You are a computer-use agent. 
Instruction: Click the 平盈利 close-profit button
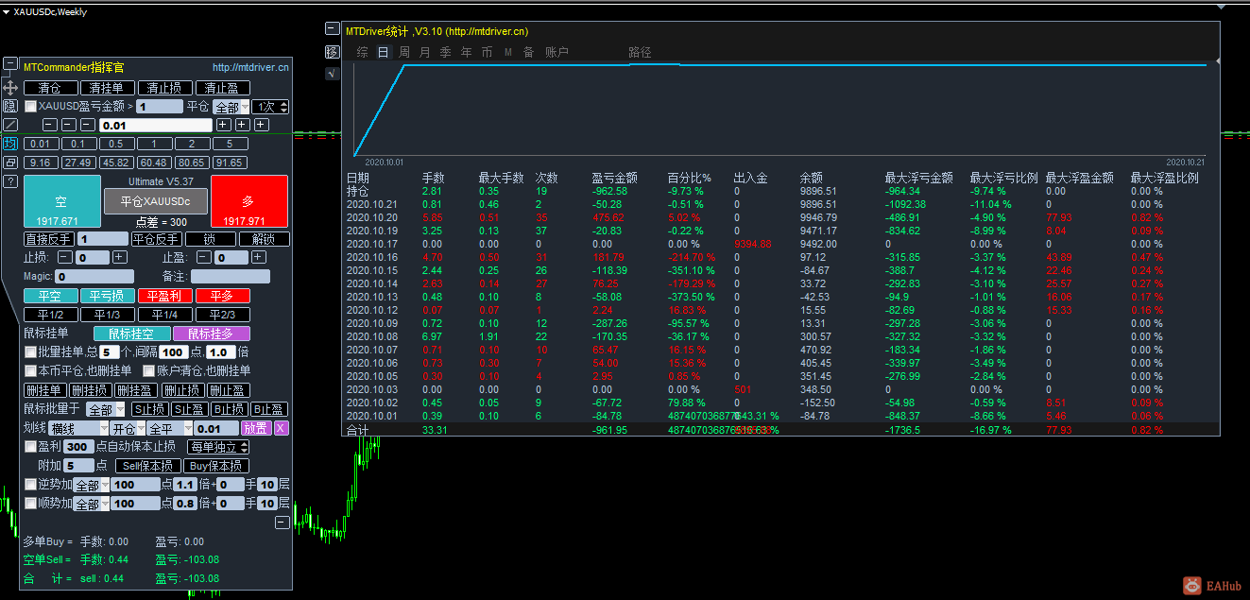tap(164, 296)
